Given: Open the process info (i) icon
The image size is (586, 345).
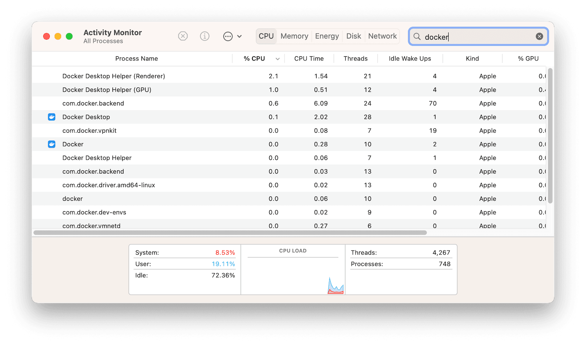Looking at the screenshot, I should (204, 36).
